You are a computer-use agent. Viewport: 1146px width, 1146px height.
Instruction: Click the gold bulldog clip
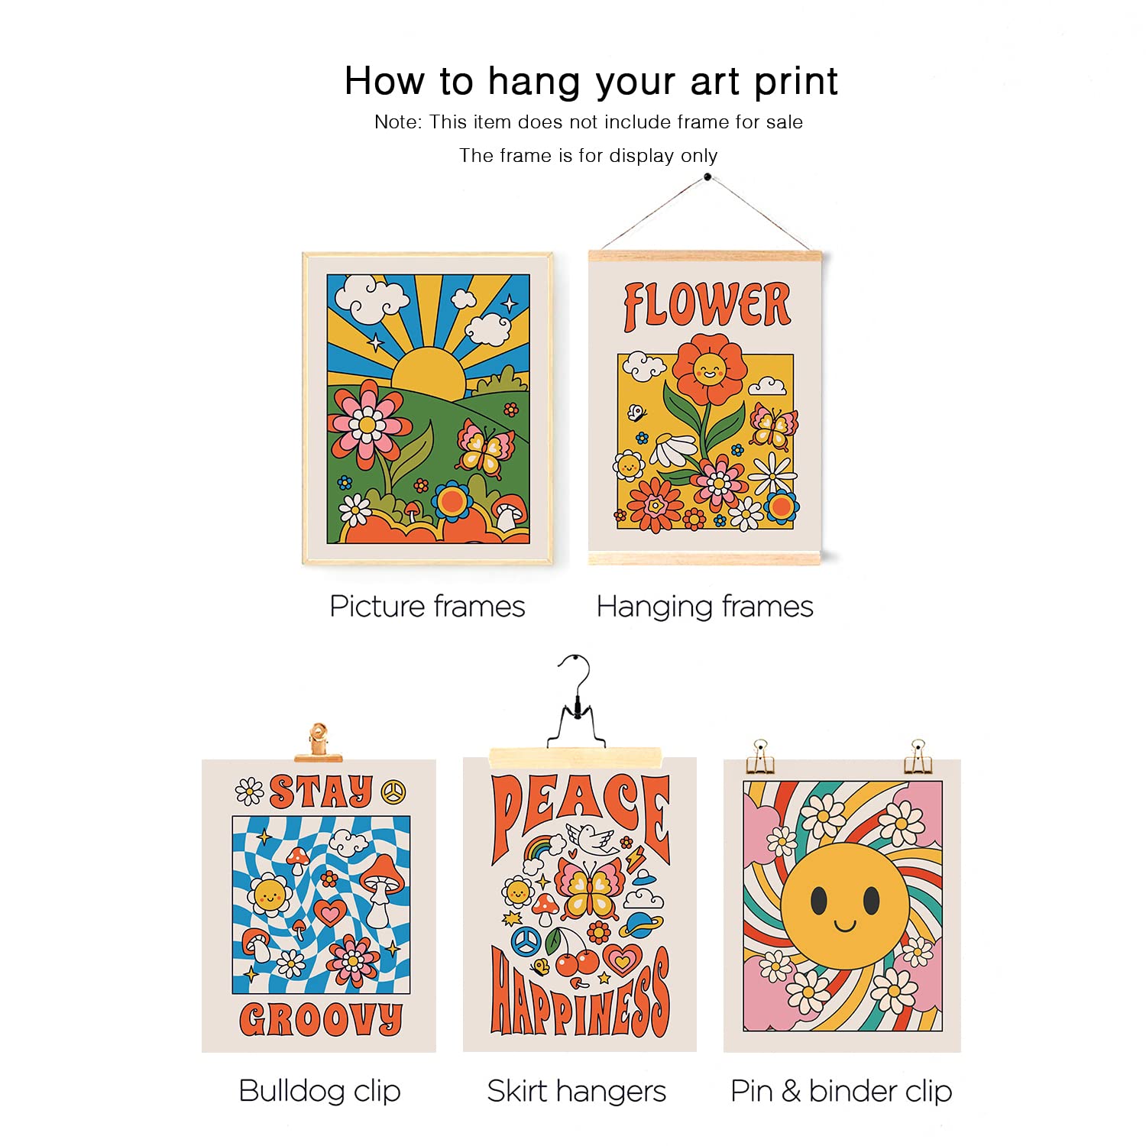(x=319, y=743)
